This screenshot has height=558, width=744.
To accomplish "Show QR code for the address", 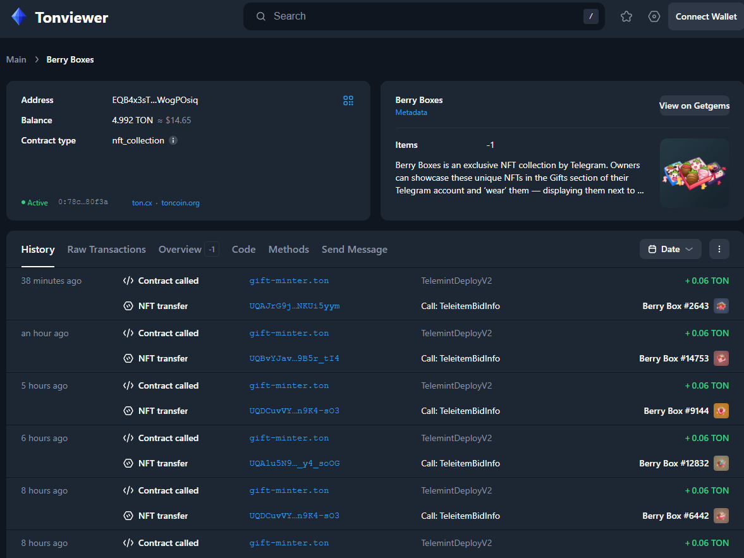I will [348, 100].
